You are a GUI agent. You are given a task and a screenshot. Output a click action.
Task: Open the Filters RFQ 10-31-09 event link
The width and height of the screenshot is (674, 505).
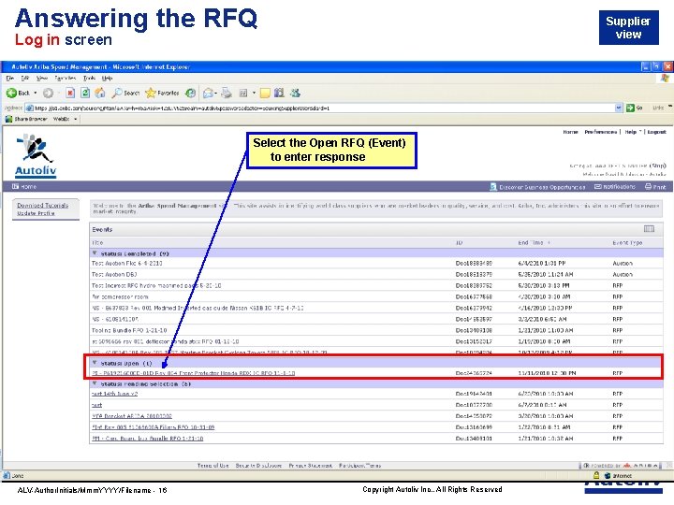pyautogui.click(x=153, y=427)
